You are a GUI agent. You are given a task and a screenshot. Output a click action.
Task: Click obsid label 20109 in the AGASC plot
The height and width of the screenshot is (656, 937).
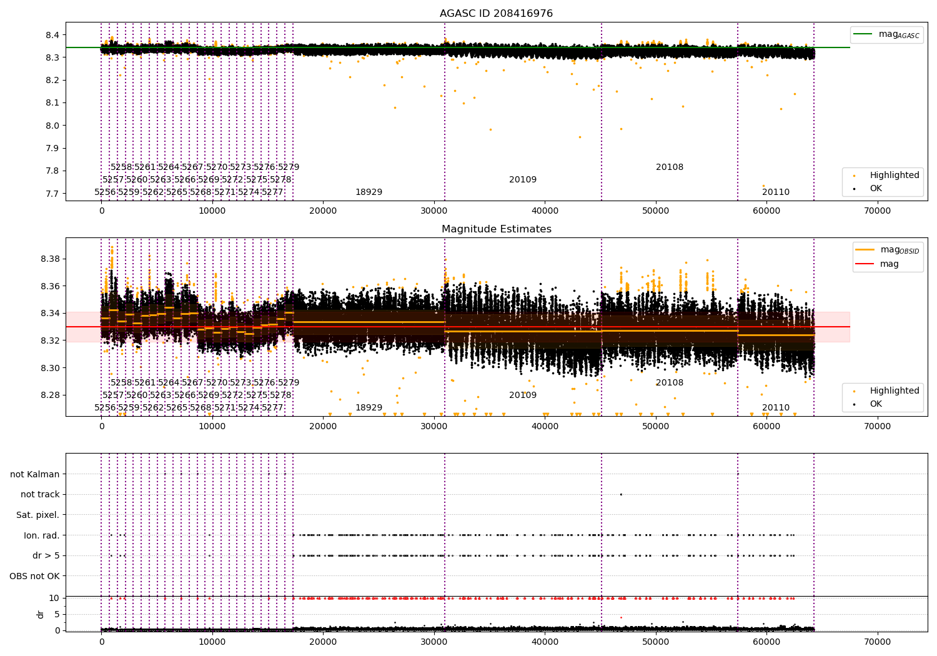coord(523,180)
